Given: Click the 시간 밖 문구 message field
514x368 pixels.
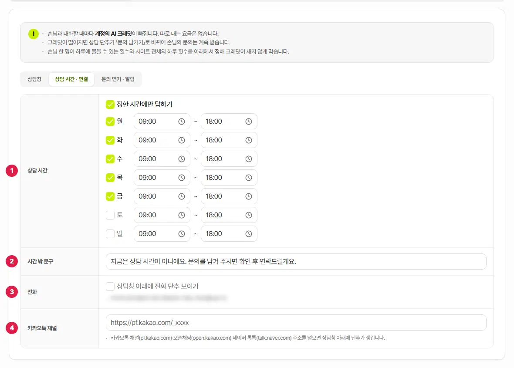Looking at the screenshot, I should pyautogui.click(x=296, y=261).
